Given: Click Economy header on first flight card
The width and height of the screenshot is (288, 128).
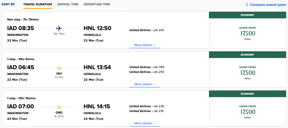Looking at the screenshot, I should coord(247,15).
